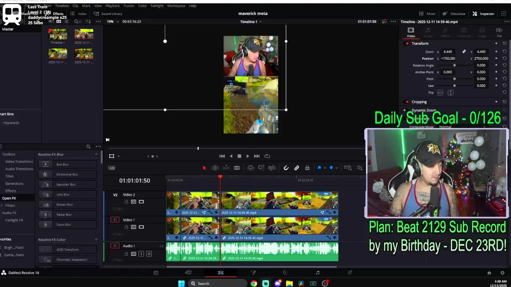Toggle the Loop playback button

267,156
